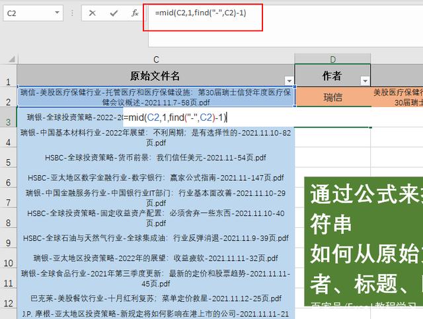This screenshot has height=319, width=423.
Task: Select cell HSBC-全球投资策略-货币前景
Action: click(x=156, y=157)
